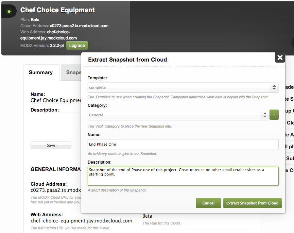This screenshot has width=294, height=233.
Task: Close the Extract Snapshot dialog
Action: (280, 57)
